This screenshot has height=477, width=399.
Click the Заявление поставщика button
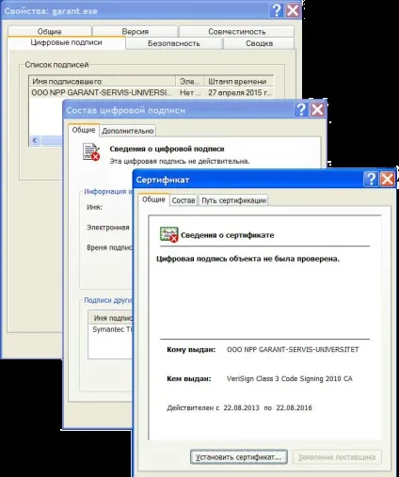[x=337, y=457]
